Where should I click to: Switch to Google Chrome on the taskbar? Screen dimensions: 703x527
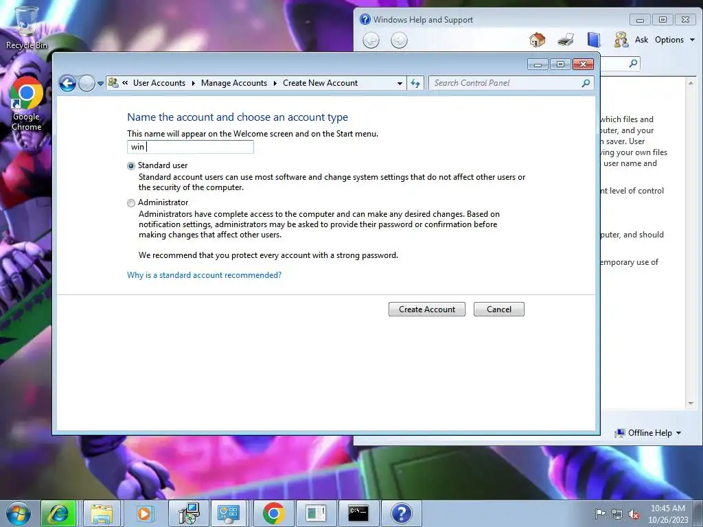point(273,513)
